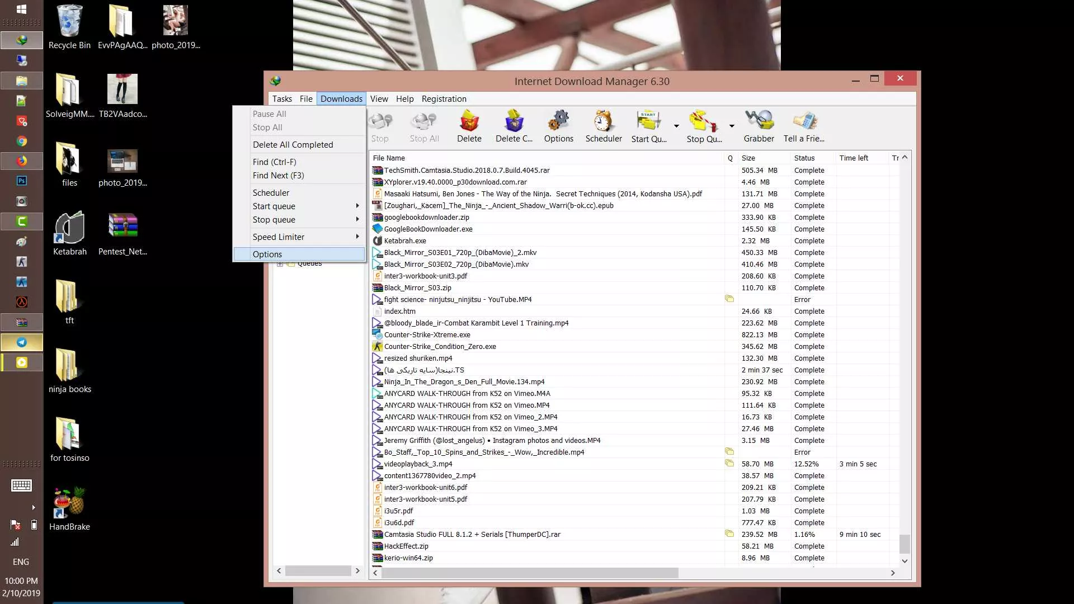The width and height of the screenshot is (1074, 604).
Task: Open Photoshop from the taskbar
Action: (x=21, y=181)
